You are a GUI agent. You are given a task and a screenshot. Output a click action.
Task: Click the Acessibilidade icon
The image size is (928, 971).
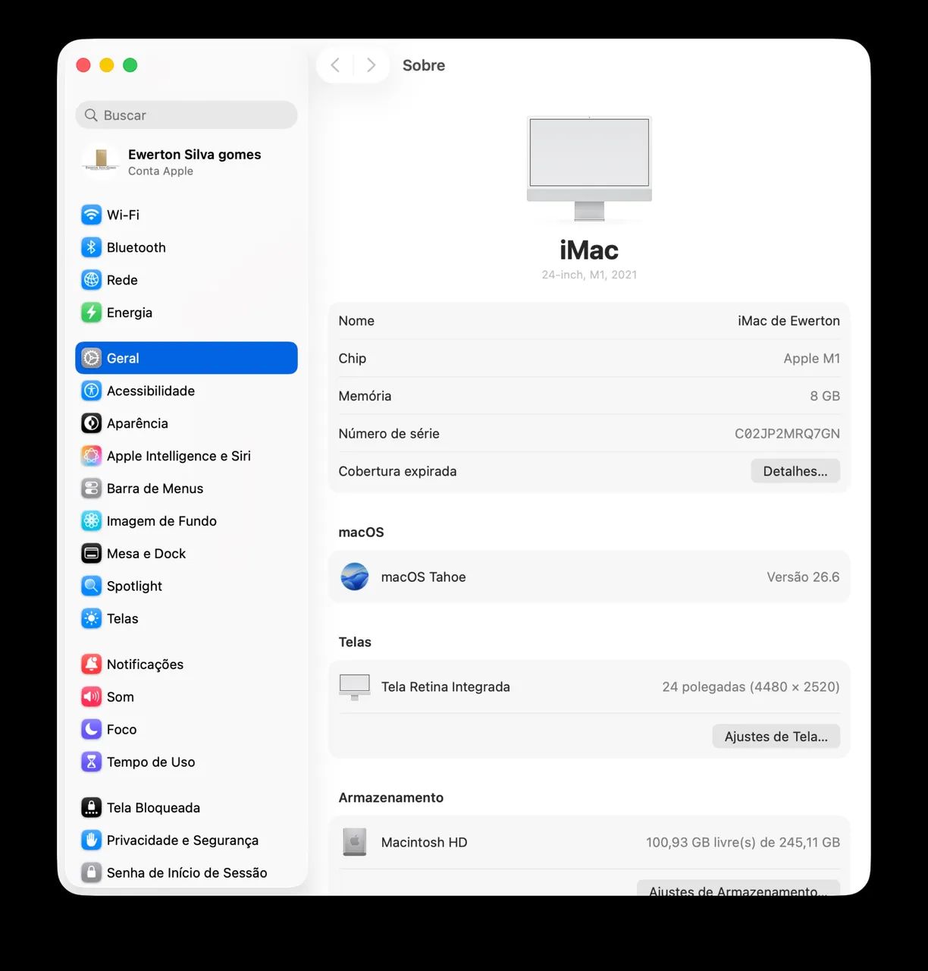click(91, 391)
